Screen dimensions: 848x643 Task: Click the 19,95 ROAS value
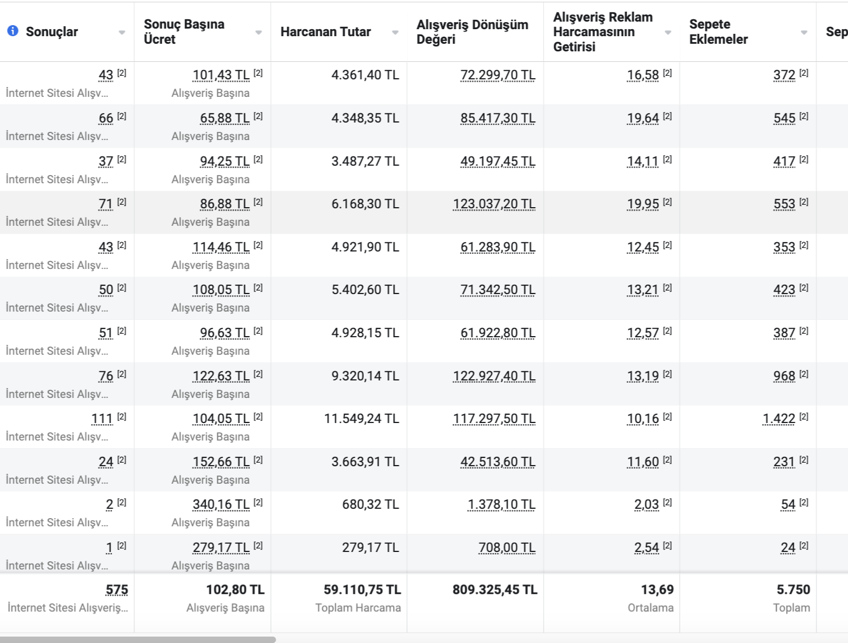pos(643,204)
